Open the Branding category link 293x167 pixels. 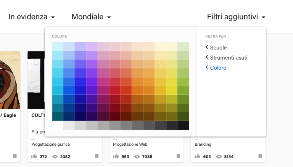click(x=203, y=144)
